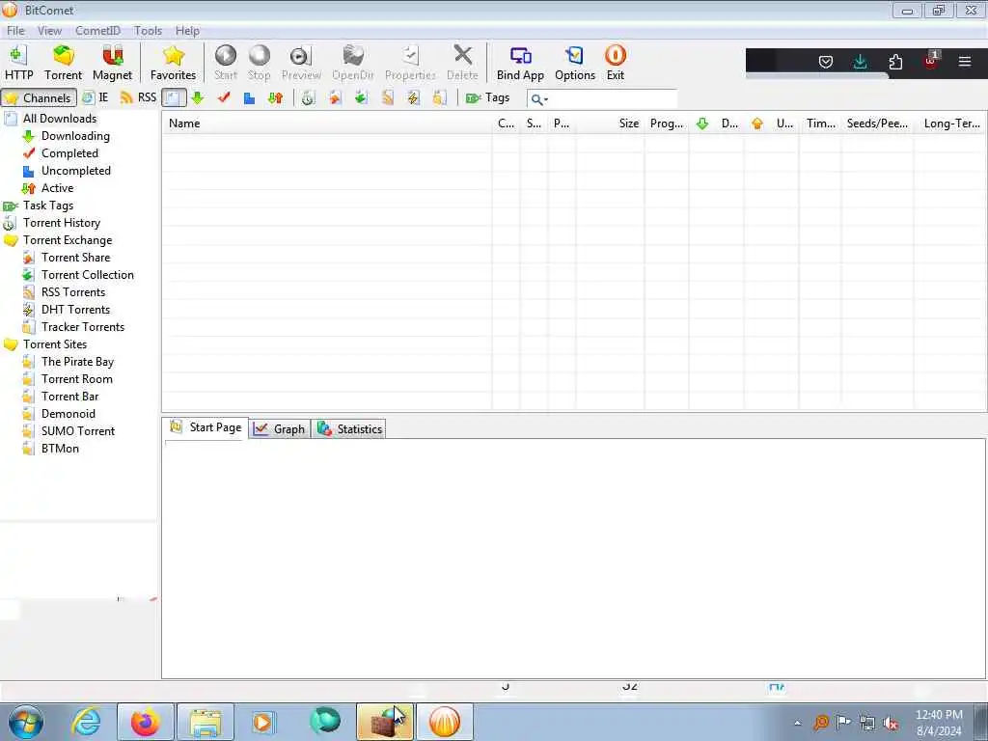Viewport: 988px width, 741px height.
Task: Click the RSS Torrents filter bar icon
Action: coord(387,97)
